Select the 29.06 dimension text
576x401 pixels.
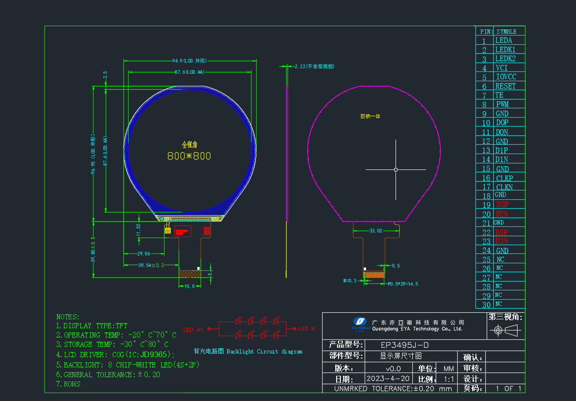(144, 254)
